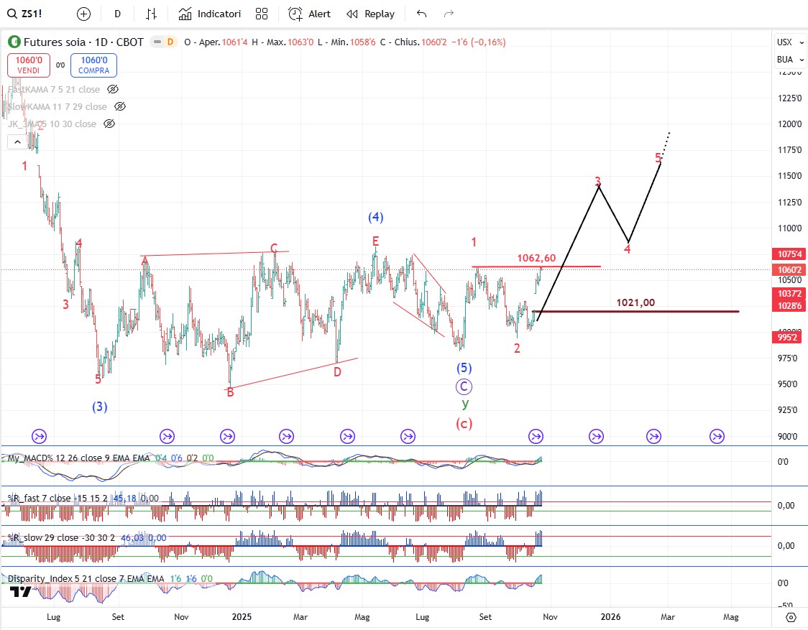Add a symbol to compare with the plus icon
808x630 pixels.
point(83,14)
